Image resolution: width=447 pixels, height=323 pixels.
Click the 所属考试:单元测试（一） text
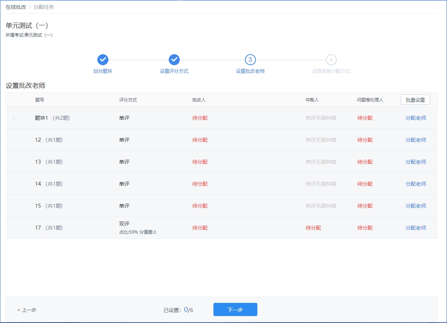[x=29, y=35]
